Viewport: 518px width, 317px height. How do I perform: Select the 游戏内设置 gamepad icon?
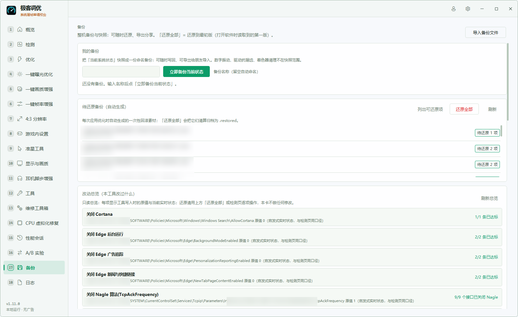pyautogui.click(x=20, y=134)
